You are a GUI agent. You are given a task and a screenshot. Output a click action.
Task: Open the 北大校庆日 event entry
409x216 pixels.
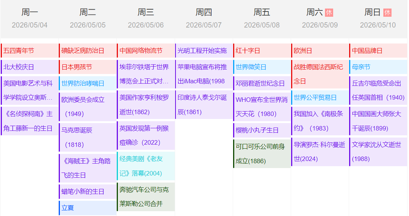pos(30,67)
